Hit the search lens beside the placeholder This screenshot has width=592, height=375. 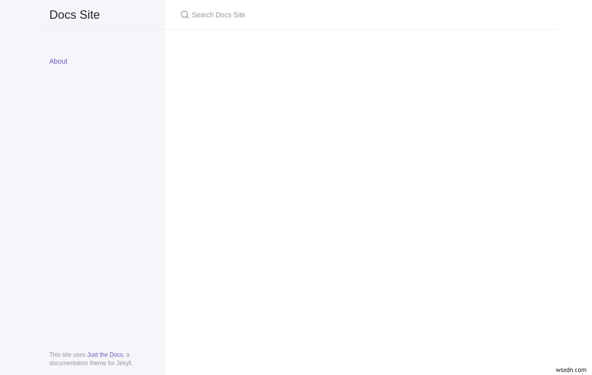click(x=185, y=15)
